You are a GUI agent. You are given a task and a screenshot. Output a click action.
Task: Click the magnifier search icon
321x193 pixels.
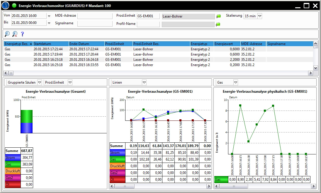coord(7,34)
